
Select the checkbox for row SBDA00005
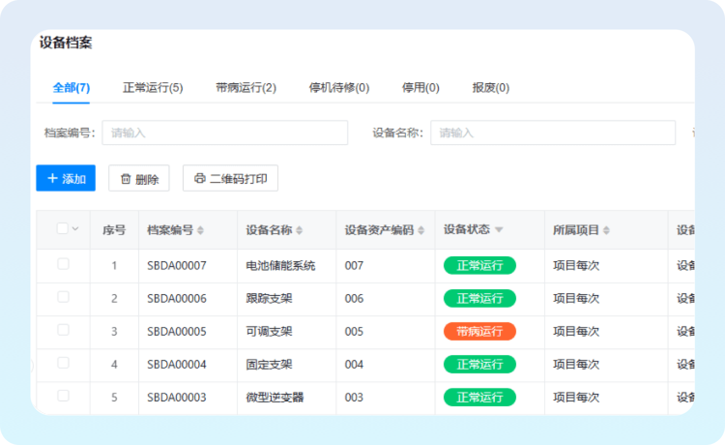click(63, 330)
